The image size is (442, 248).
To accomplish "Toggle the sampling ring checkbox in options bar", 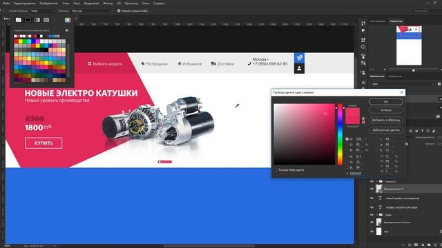I will (119, 11).
